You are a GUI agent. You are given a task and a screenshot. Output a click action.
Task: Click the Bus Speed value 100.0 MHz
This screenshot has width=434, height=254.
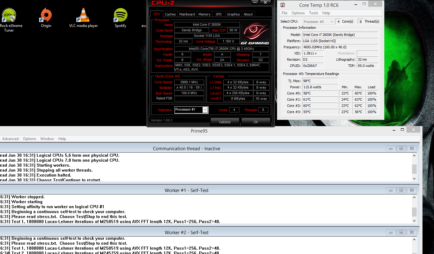coord(189,93)
